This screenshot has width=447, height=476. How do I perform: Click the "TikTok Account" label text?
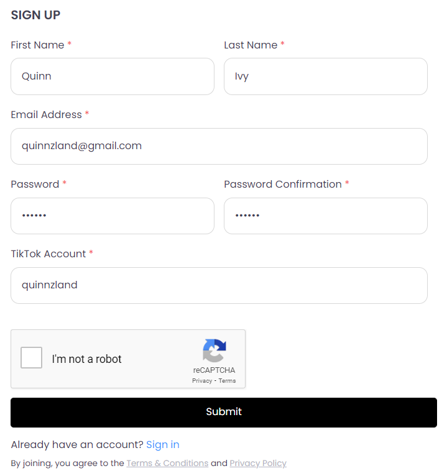pos(48,254)
